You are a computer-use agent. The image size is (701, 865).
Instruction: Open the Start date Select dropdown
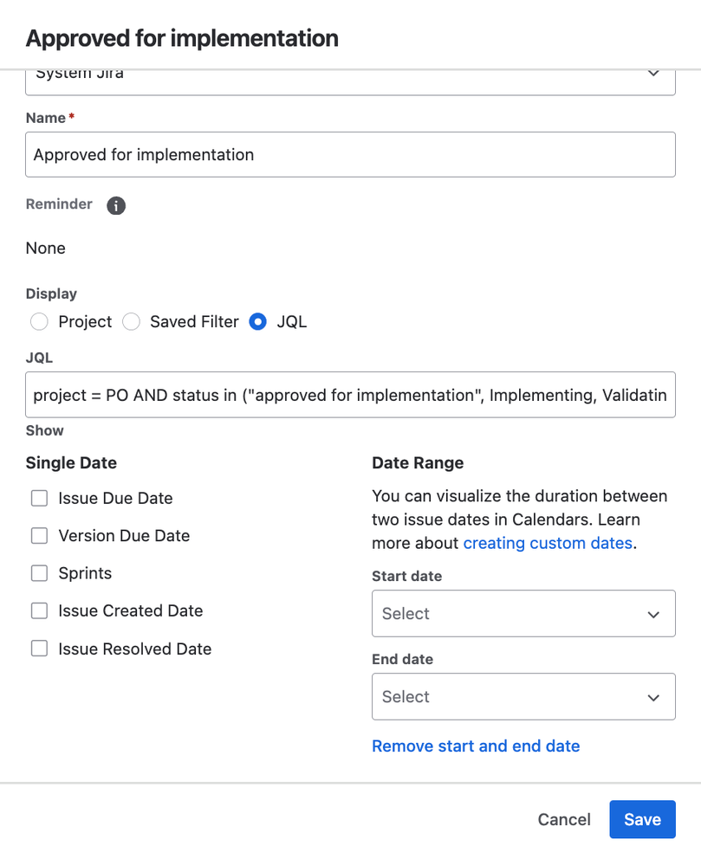523,613
